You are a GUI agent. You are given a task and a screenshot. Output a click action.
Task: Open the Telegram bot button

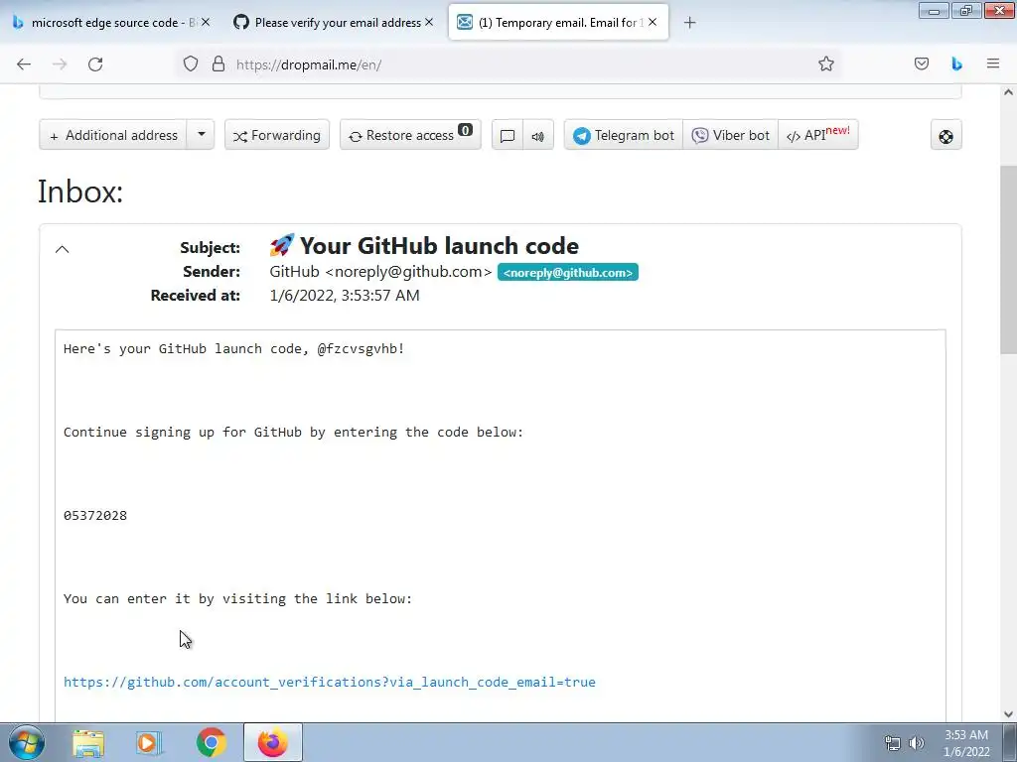pos(624,135)
